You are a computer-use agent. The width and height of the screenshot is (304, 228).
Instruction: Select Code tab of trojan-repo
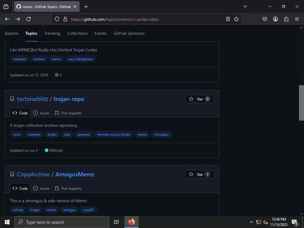click(x=20, y=113)
